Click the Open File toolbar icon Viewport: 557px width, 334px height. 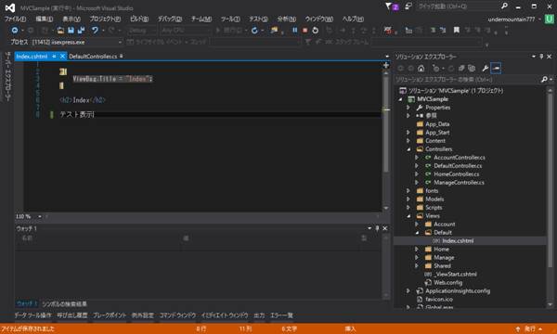pos(60,31)
